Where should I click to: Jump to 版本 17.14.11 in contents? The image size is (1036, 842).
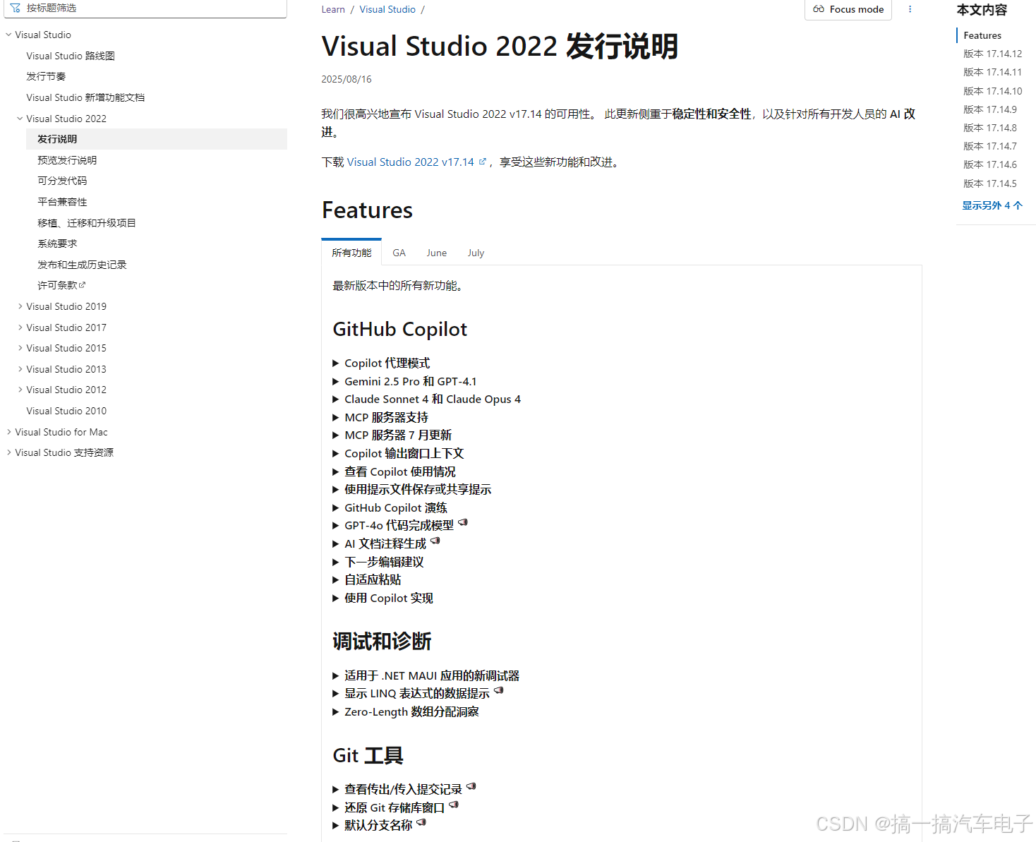993,72
